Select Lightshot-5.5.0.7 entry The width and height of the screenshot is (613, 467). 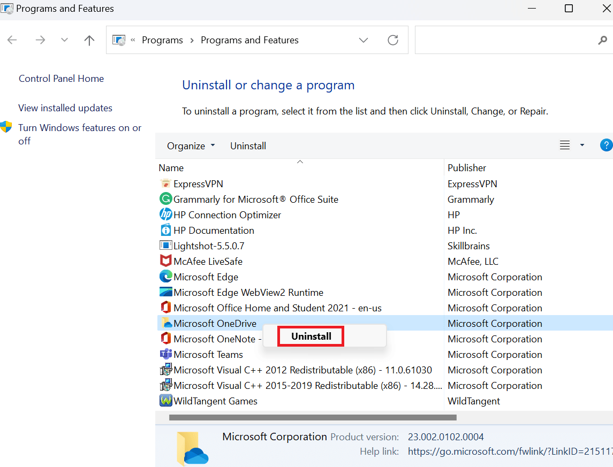click(209, 246)
